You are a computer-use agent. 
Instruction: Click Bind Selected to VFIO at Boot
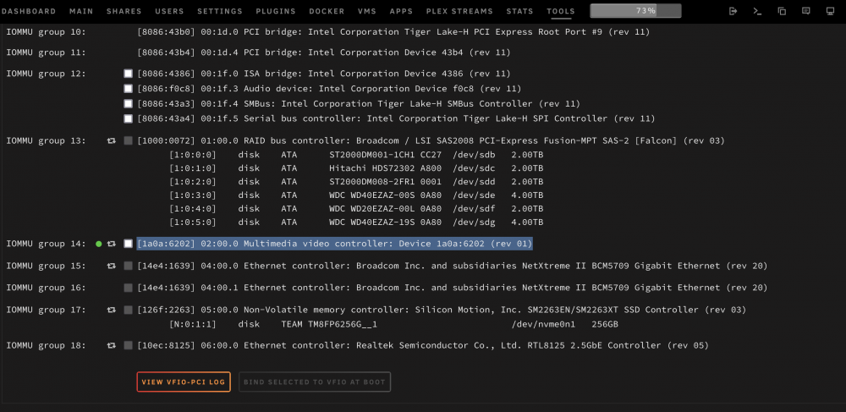click(315, 382)
